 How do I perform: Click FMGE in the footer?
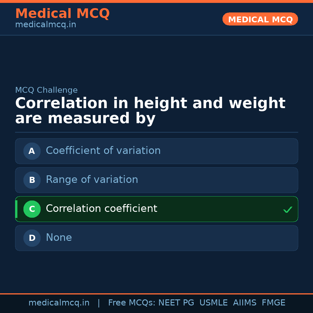coord(274,303)
